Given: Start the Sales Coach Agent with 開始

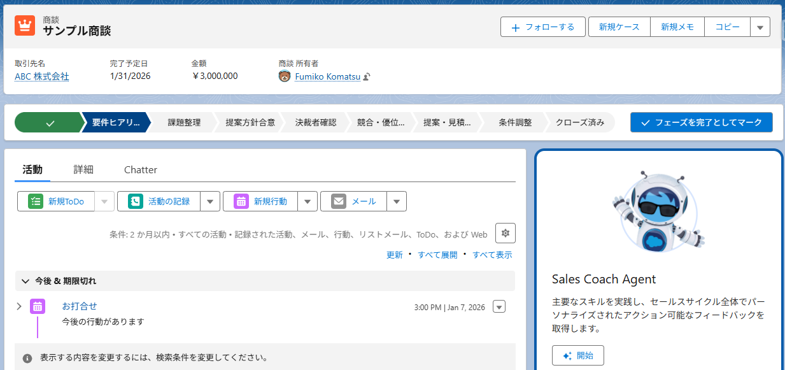Looking at the screenshot, I should tap(577, 355).
